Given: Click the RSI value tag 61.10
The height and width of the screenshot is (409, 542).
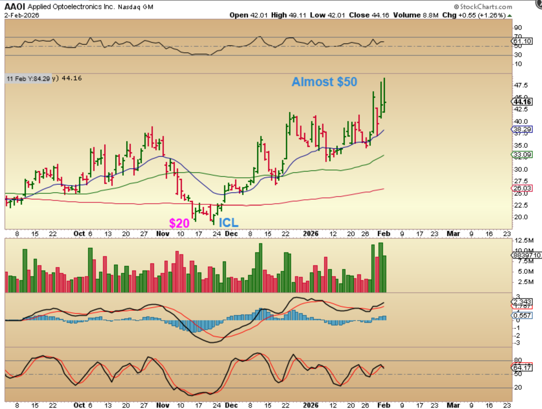Looking at the screenshot, I should (x=522, y=41).
